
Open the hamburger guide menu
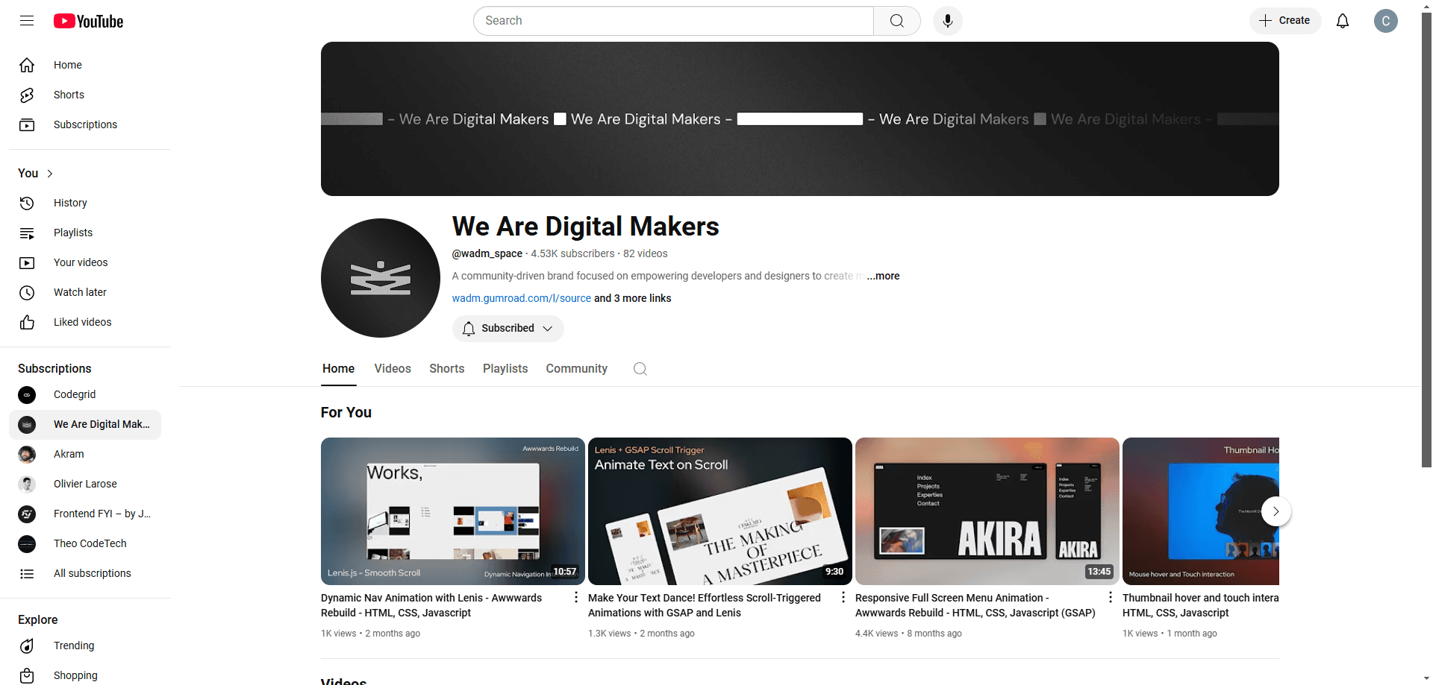pyautogui.click(x=27, y=21)
